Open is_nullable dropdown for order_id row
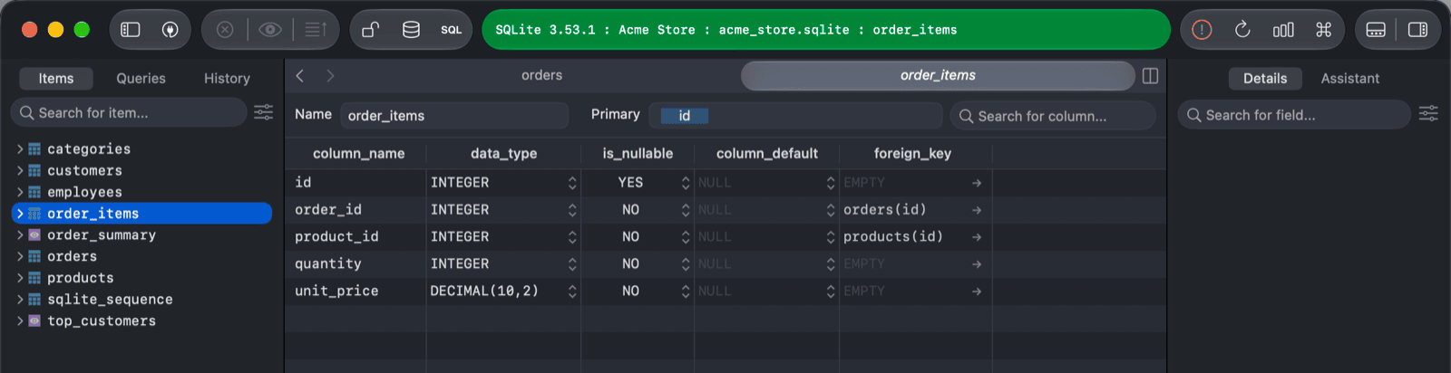 coord(686,210)
